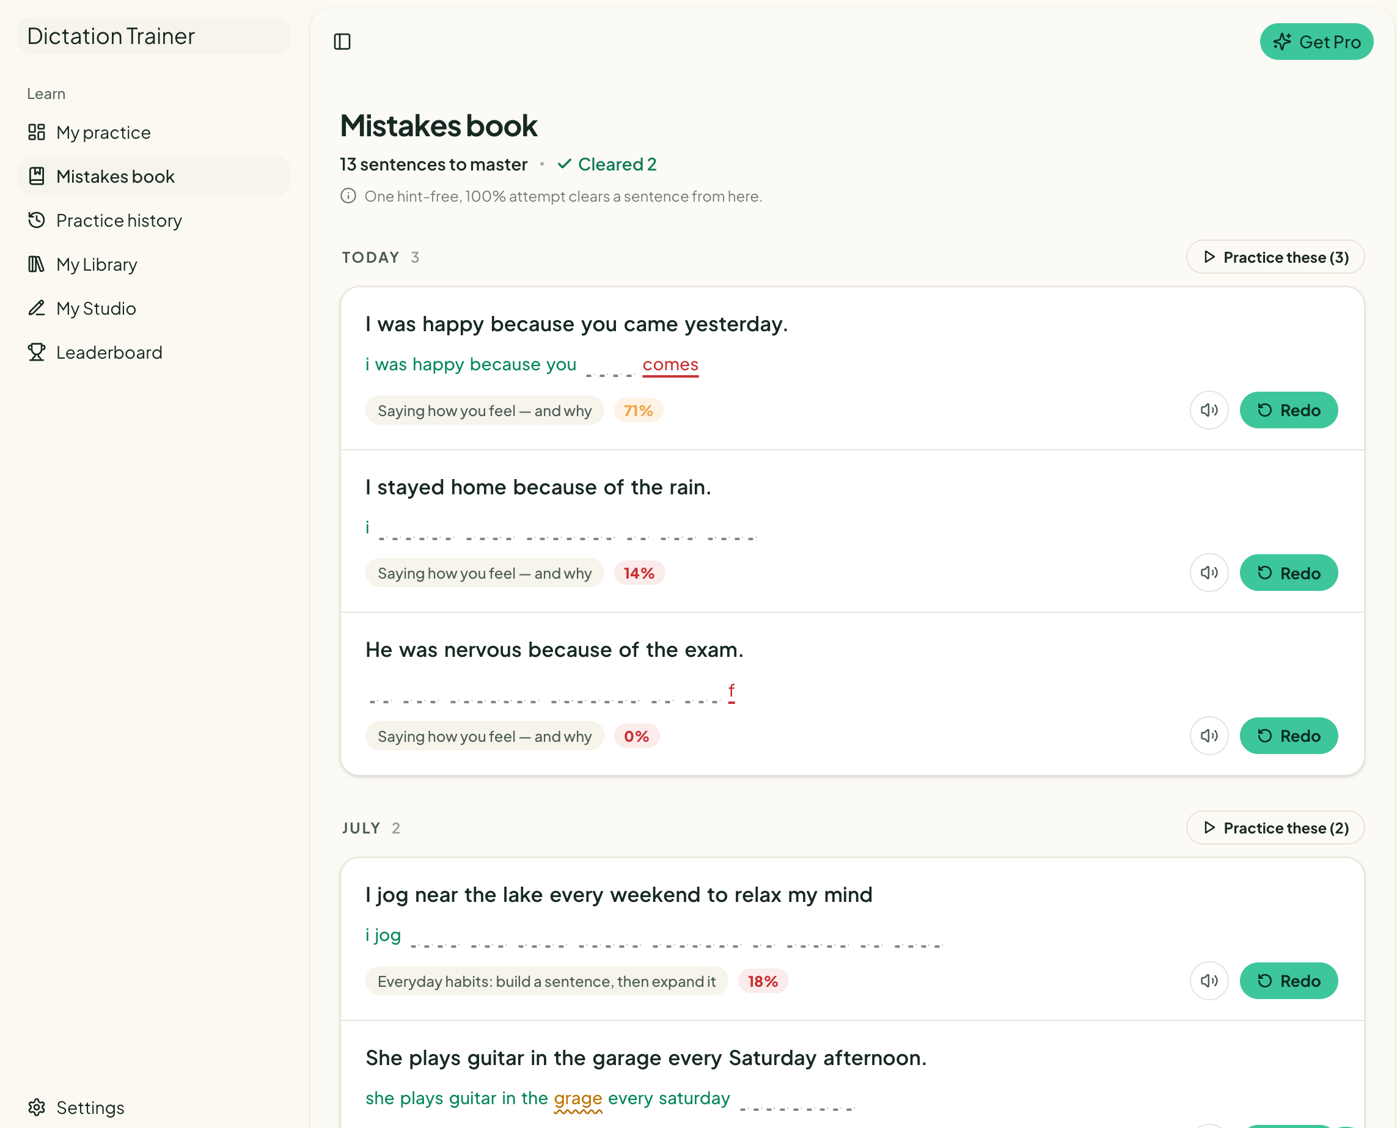
Task: Click '13 sentences to master' text
Action: 433,164
